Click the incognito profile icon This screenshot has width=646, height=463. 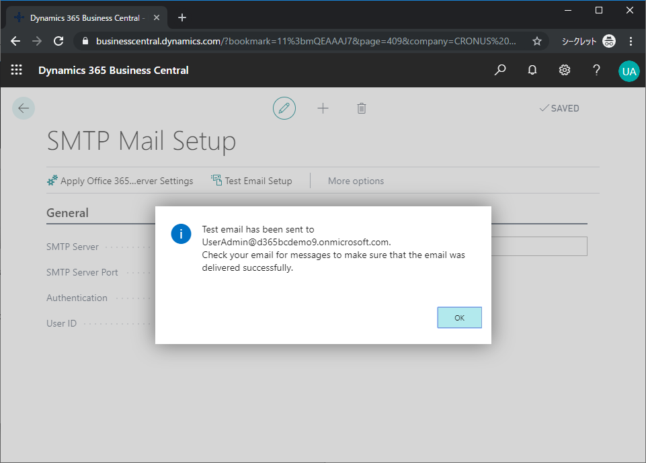pyautogui.click(x=609, y=41)
